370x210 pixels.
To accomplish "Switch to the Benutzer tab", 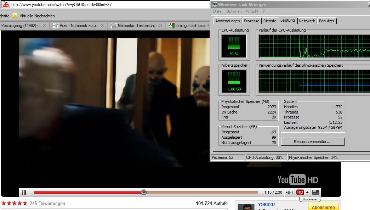I will click(326, 21).
